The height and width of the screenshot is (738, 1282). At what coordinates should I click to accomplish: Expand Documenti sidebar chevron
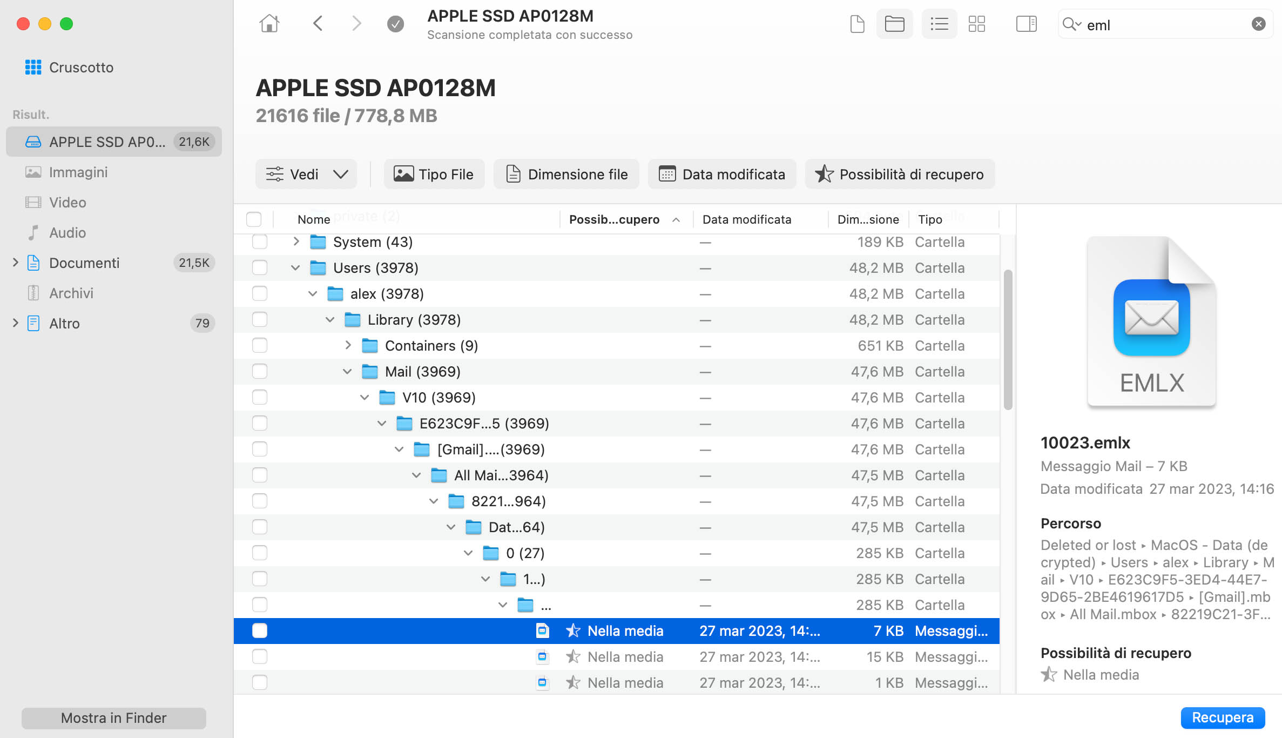(15, 263)
